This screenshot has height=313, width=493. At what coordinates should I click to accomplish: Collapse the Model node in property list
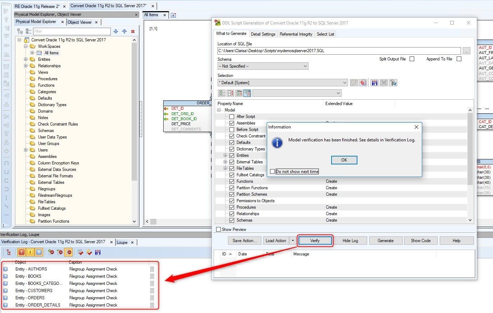219,110
